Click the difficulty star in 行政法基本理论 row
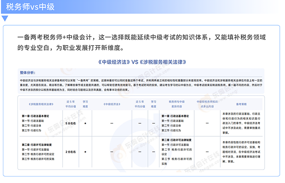Screen dimensions: 285x183 85,123
